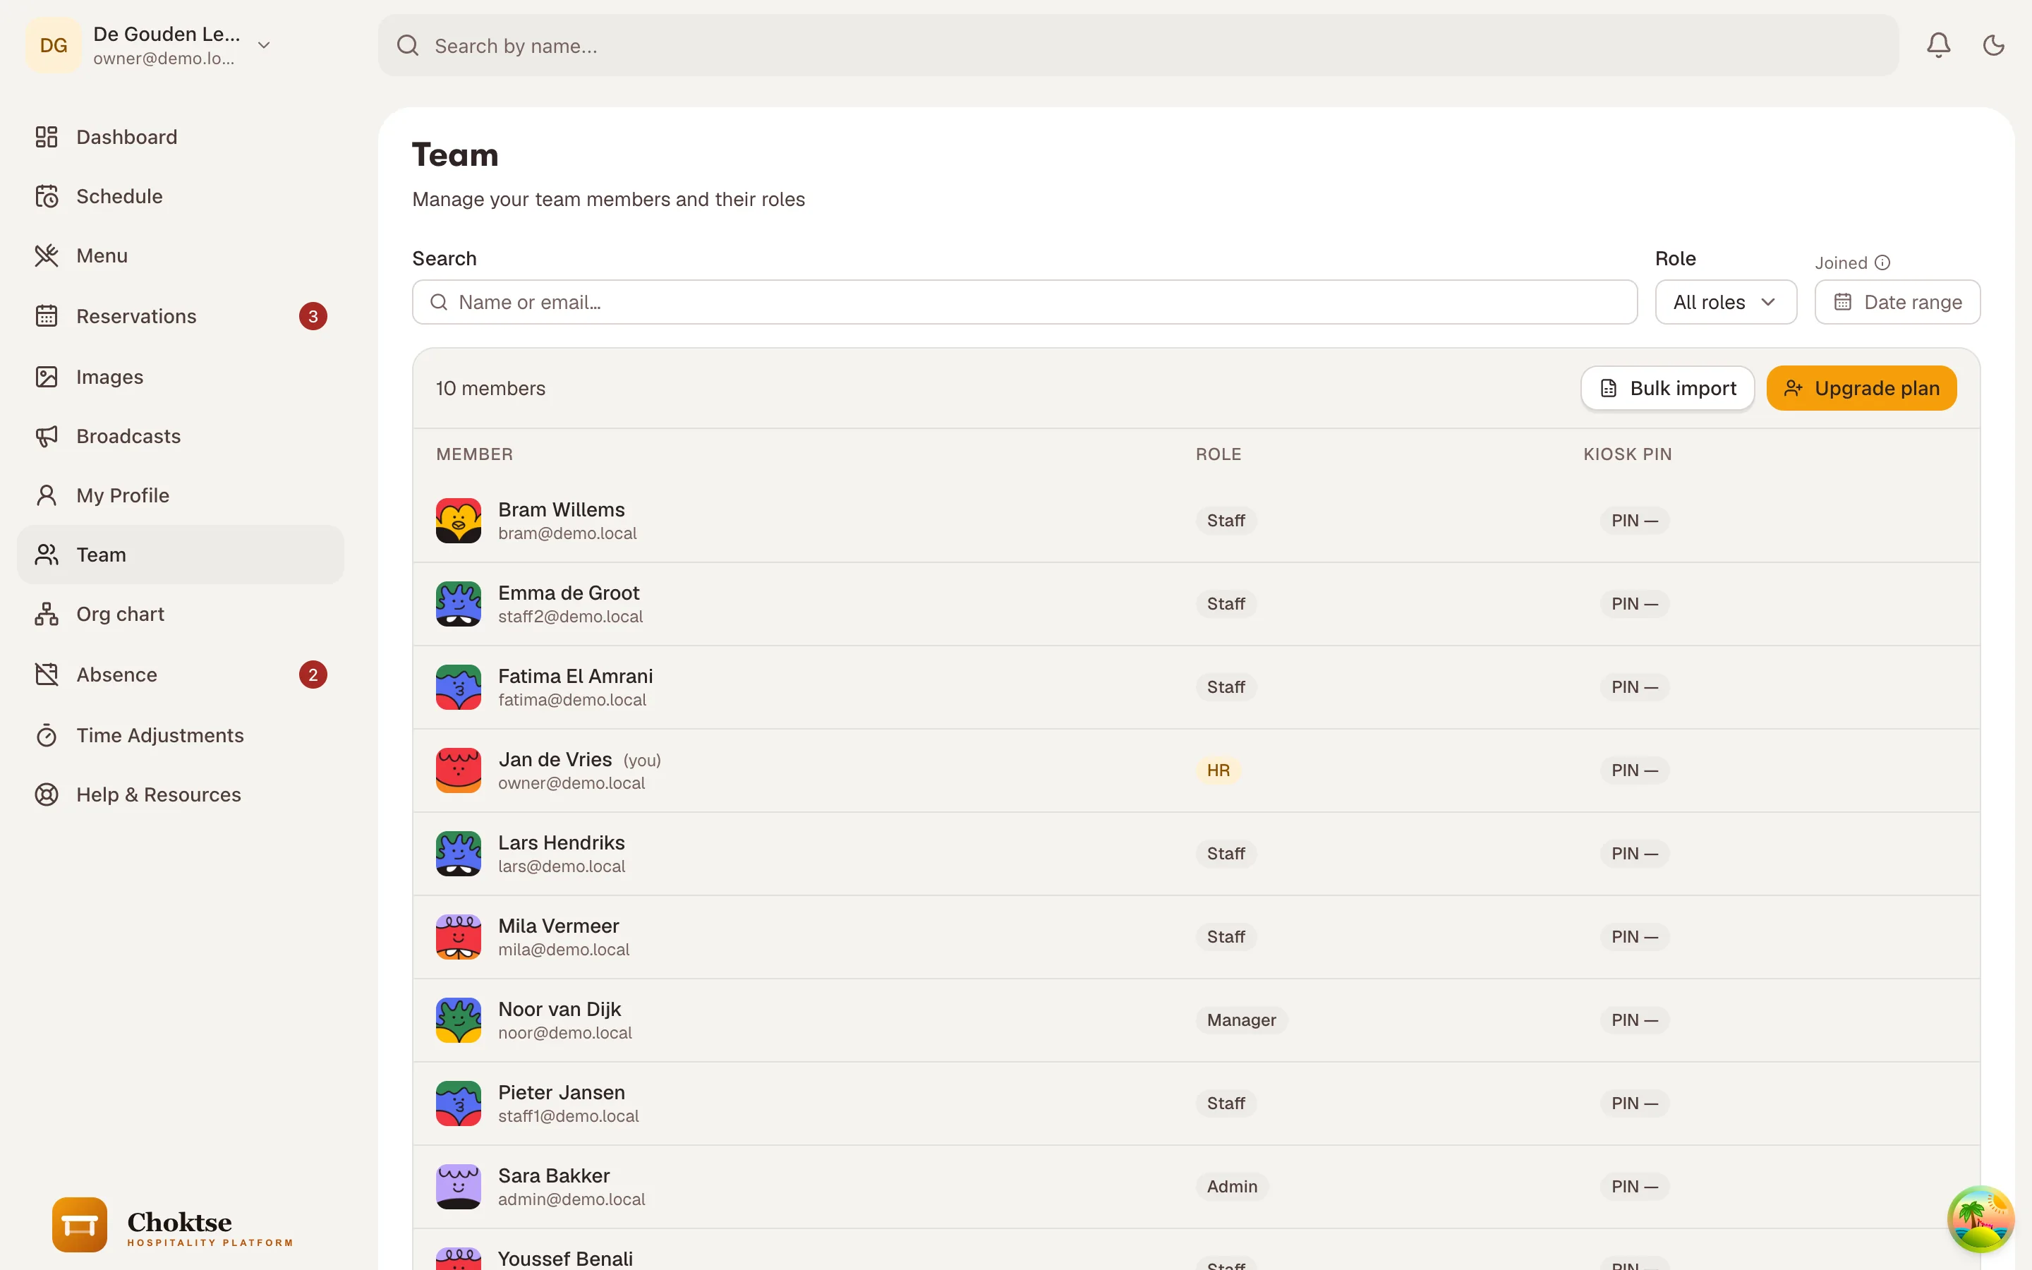Open Emma de Groot member row
Image resolution: width=2032 pixels, height=1270 pixels.
1196,604
